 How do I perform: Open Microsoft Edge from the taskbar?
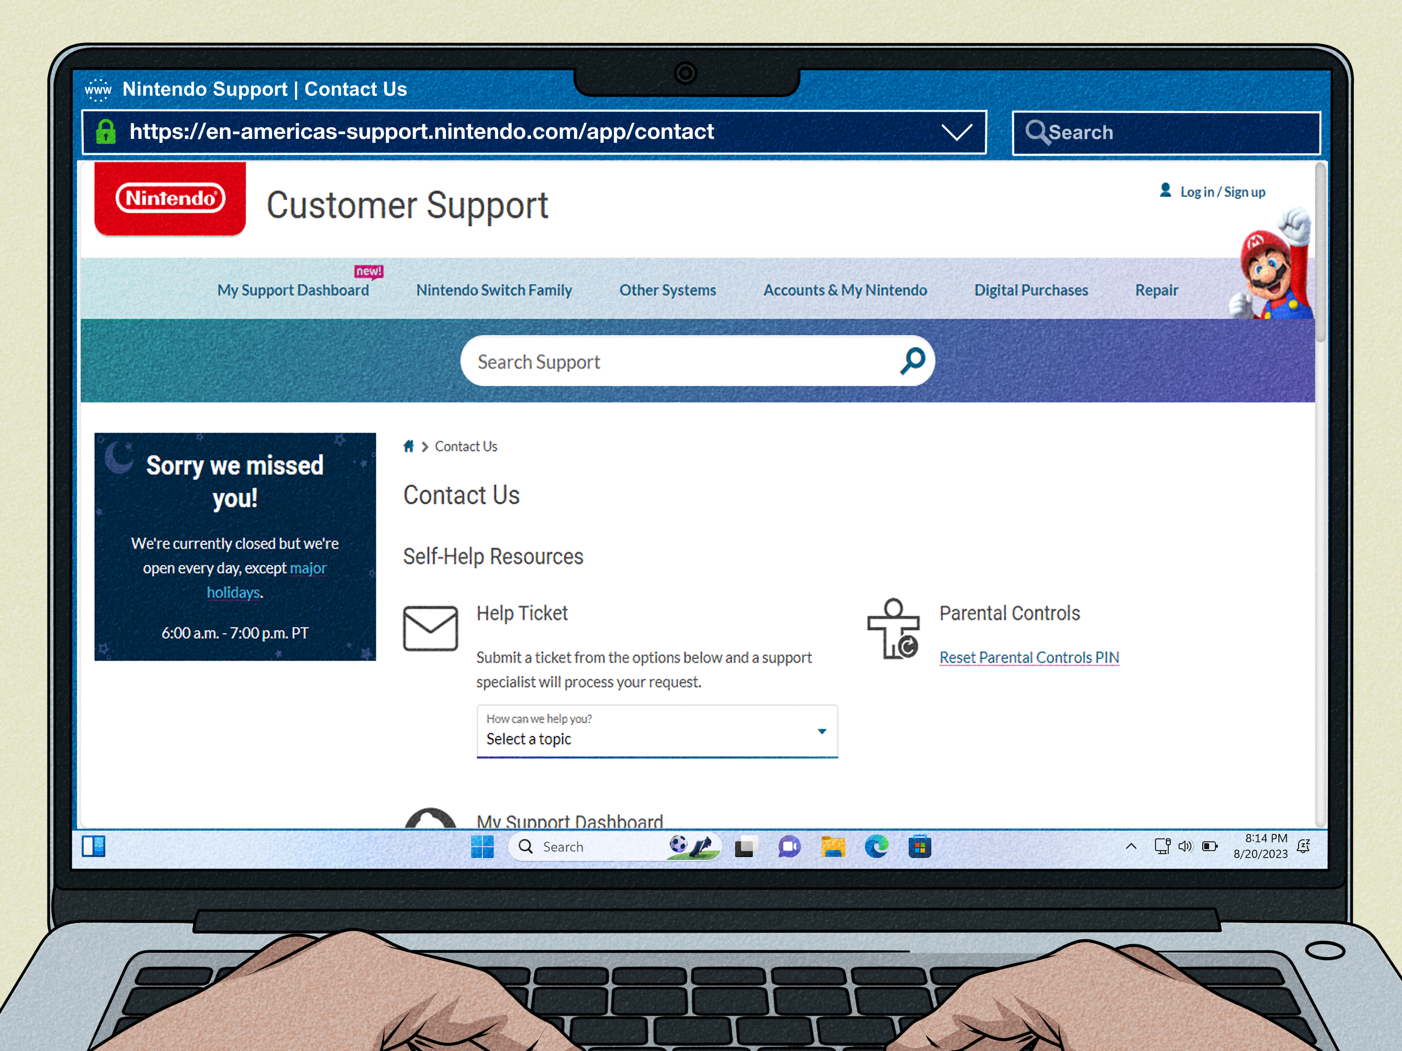877,846
